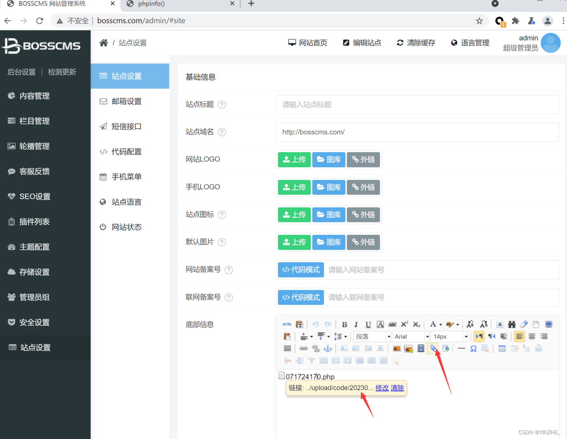The image size is (567, 439).
Task: Click the paste-as-plain-text icon
Action: pos(299,324)
